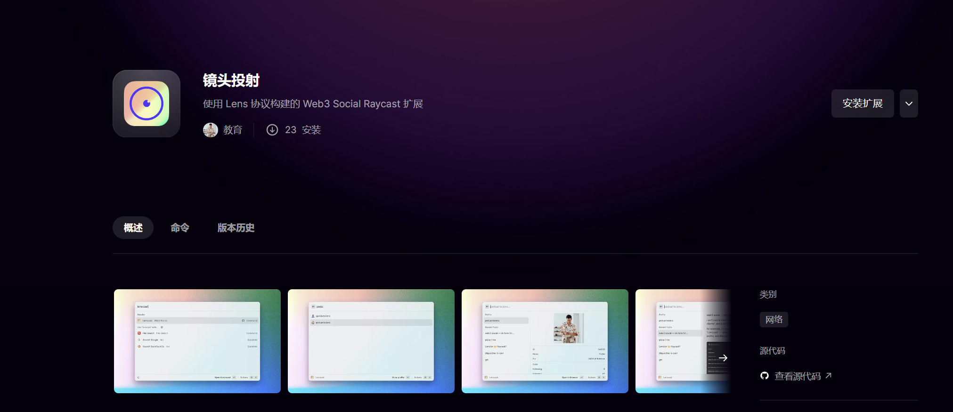Open the first screenshot showing lenscast search
This screenshot has width=953, height=412.
pos(197,341)
